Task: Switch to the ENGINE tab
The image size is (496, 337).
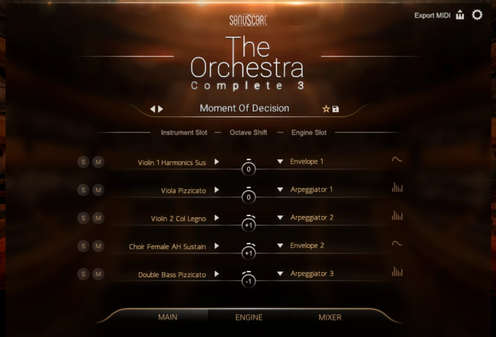Action: 249,317
